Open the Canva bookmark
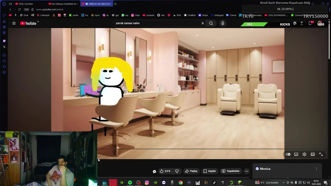Screen dimensions: 331x186 (231, 15)
